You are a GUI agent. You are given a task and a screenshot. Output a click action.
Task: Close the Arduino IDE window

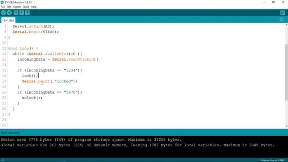tap(283, 2)
